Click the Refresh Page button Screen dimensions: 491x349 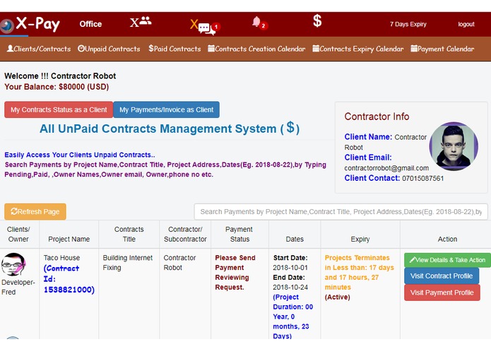(35, 212)
